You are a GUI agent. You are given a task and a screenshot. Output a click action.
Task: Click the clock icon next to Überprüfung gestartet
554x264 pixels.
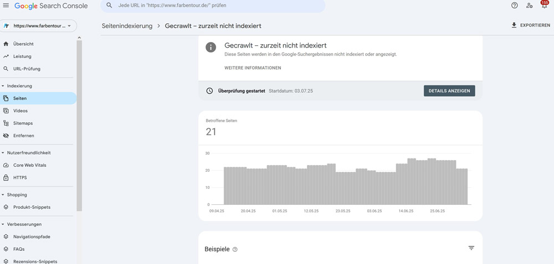tap(209, 91)
